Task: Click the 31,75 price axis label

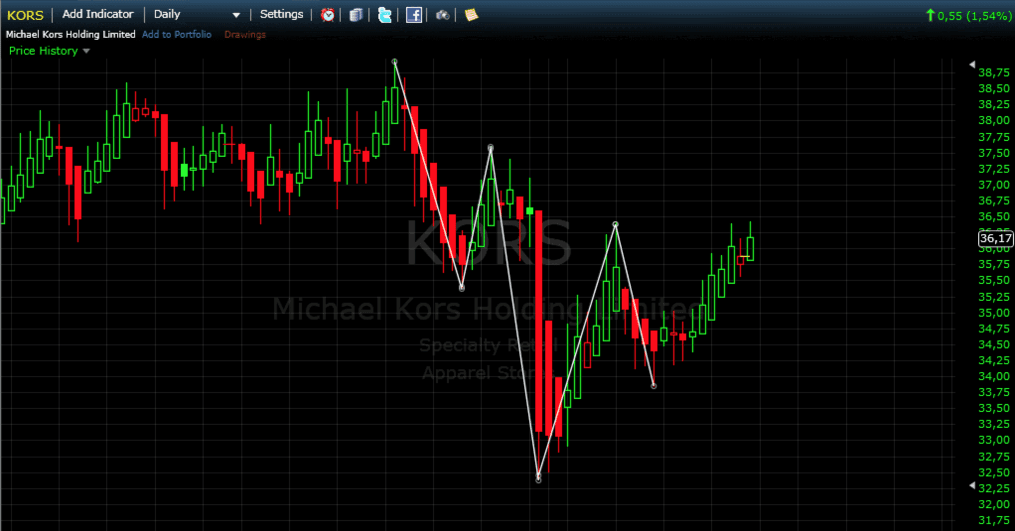Action: 994,520
